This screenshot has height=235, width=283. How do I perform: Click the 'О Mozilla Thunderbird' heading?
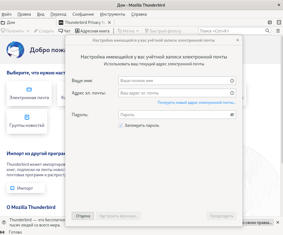[31, 207]
